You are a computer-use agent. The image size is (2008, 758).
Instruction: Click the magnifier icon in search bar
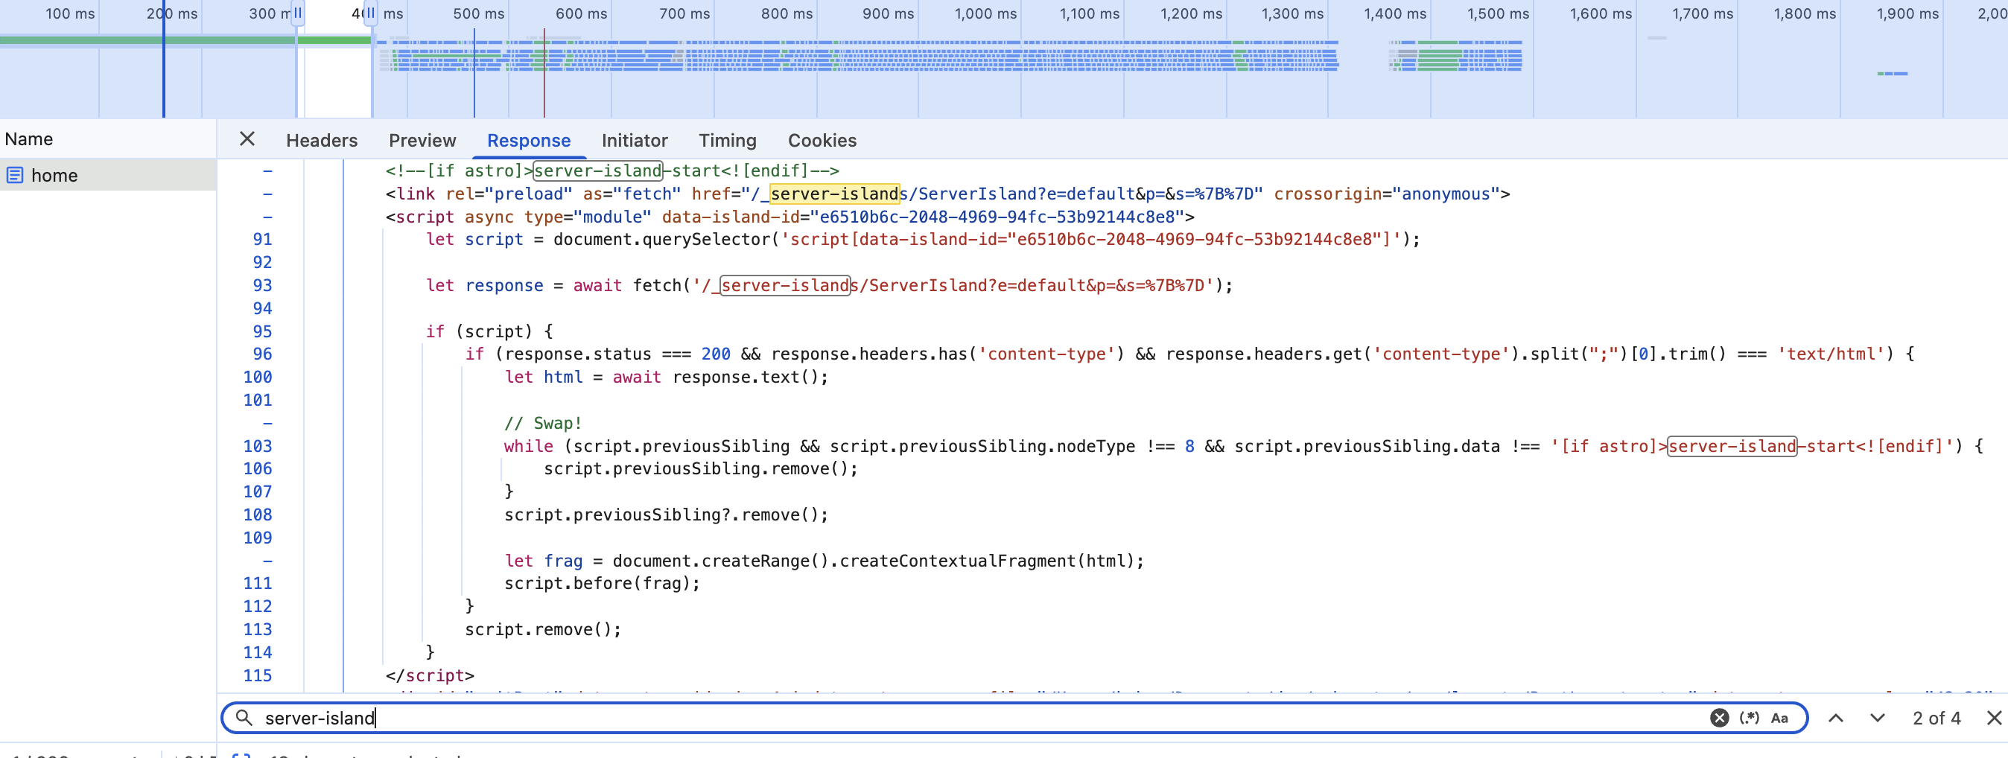244,718
